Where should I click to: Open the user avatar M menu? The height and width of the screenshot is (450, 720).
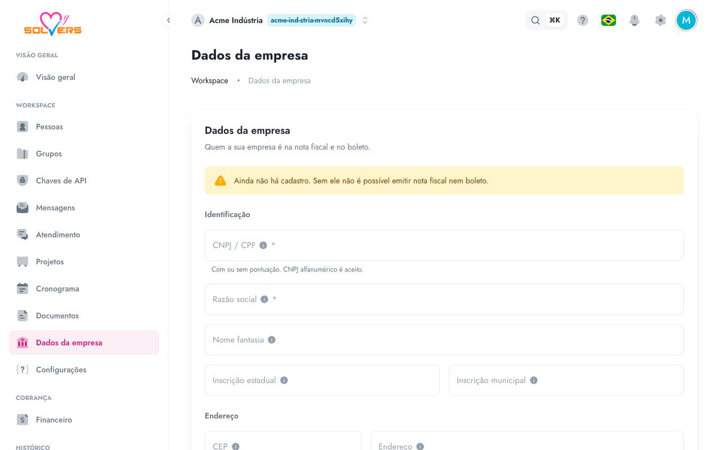(686, 20)
